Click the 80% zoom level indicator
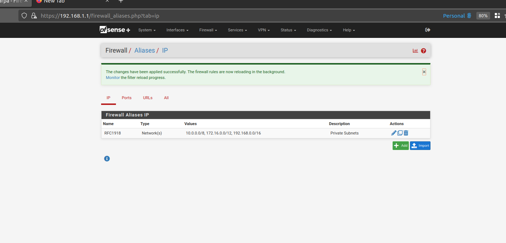Viewport: 506px width, 243px height. coord(483,16)
